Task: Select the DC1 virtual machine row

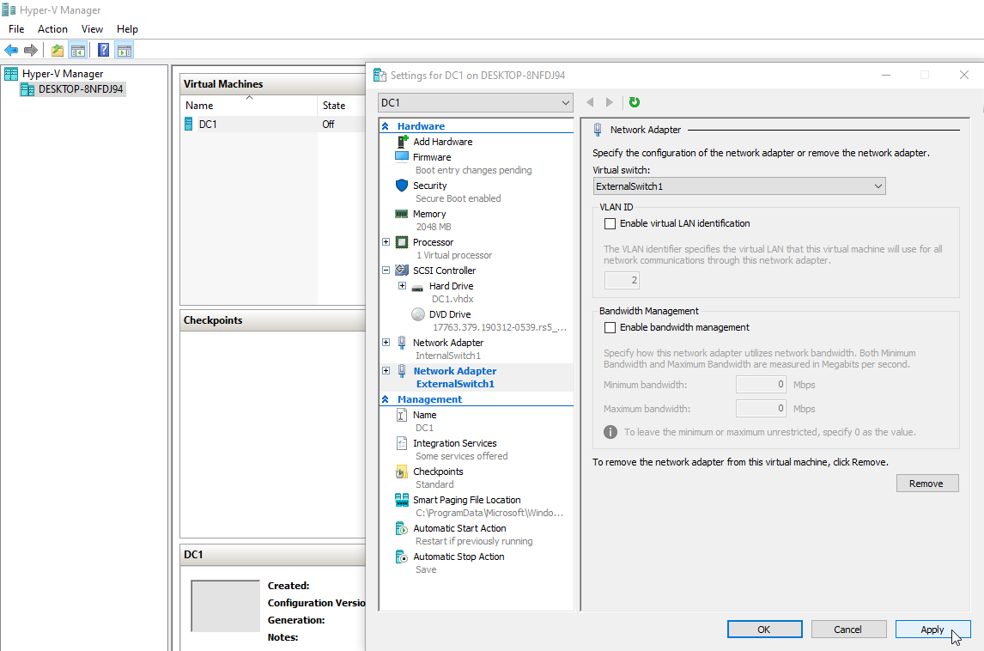Action: 274,125
